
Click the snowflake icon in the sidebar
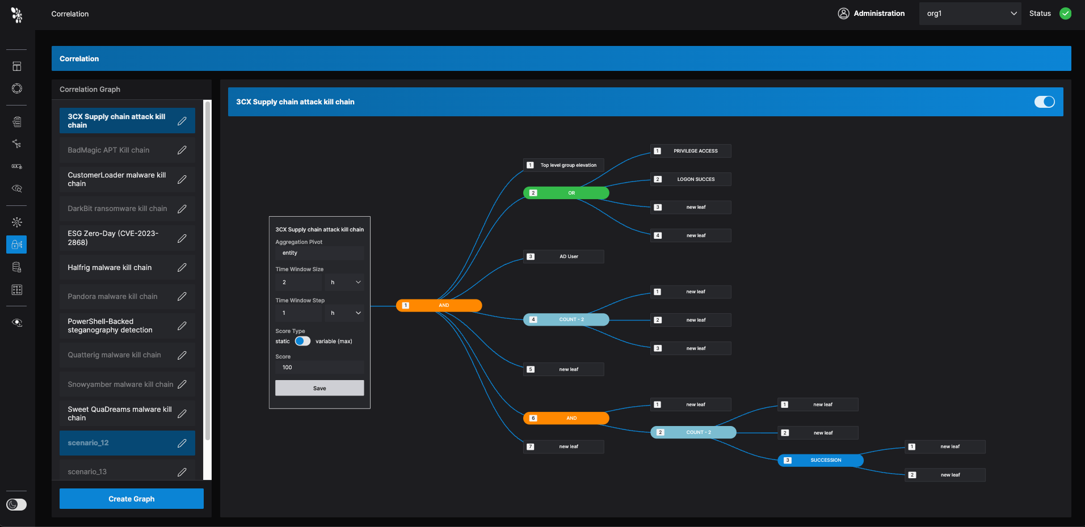pyautogui.click(x=16, y=222)
